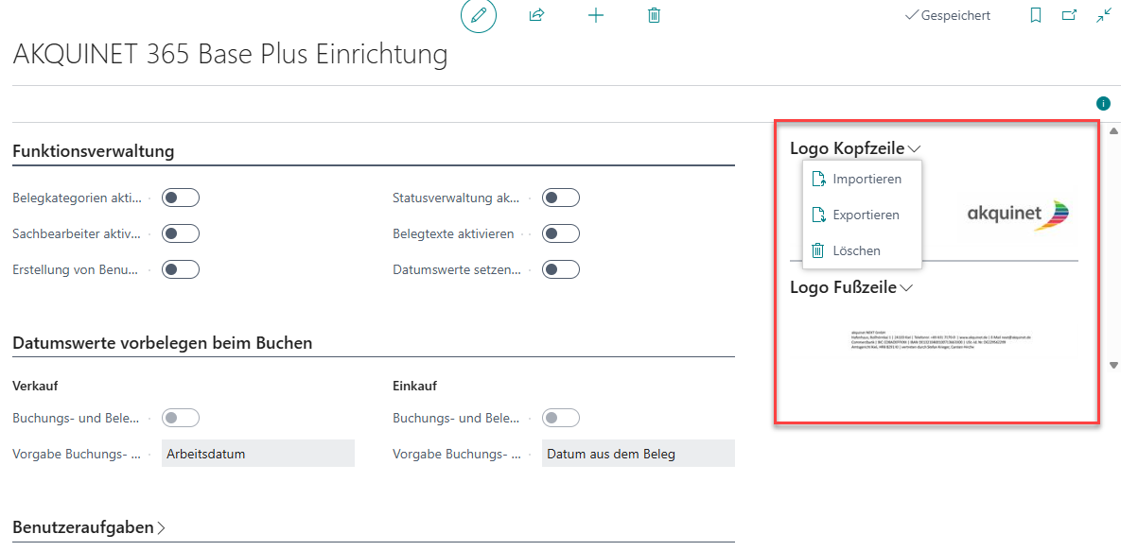
Task: Toggle the Statusverwaltung switch
Action: (561, 198)
